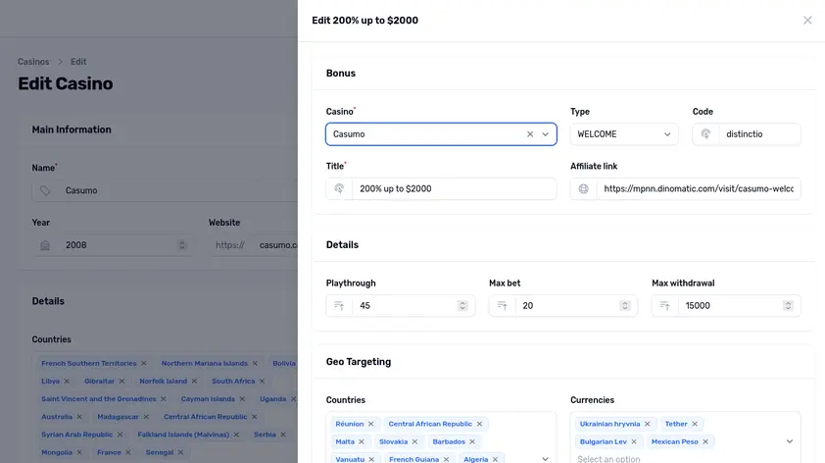Edit the casino Name field Casumo
The image size is (825, 463).
pyautogui.click(x=178, y=190)
